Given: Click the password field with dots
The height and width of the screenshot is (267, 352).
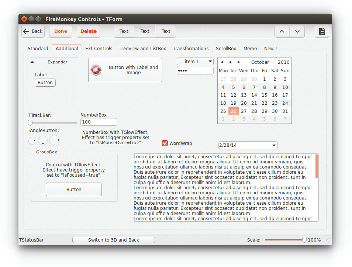Looking at the screenshot, I should pos(195,71).
